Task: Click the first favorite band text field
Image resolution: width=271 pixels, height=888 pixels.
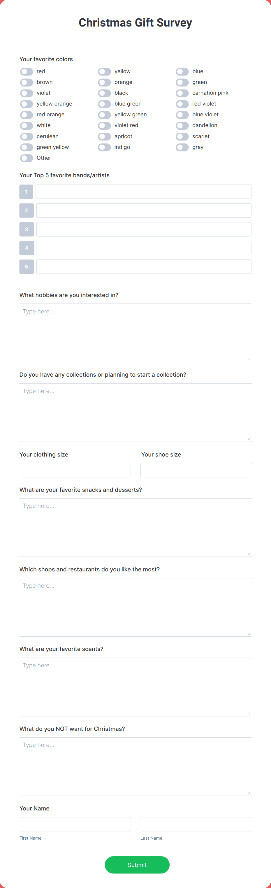Action: (x=144, y=191)
